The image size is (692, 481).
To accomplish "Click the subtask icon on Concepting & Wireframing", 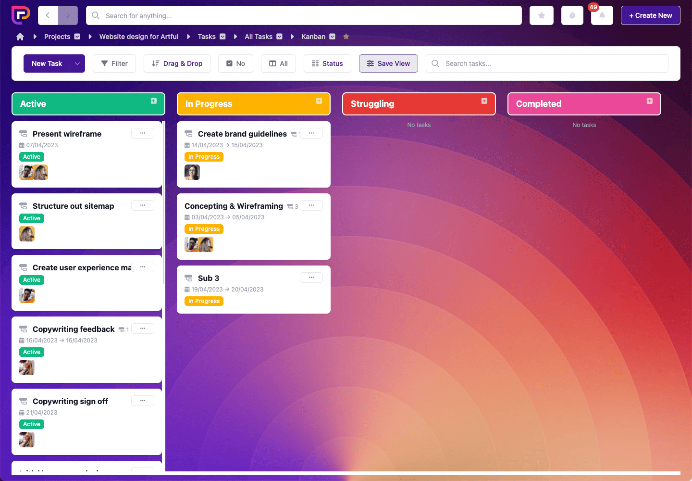I will (291, 206).
